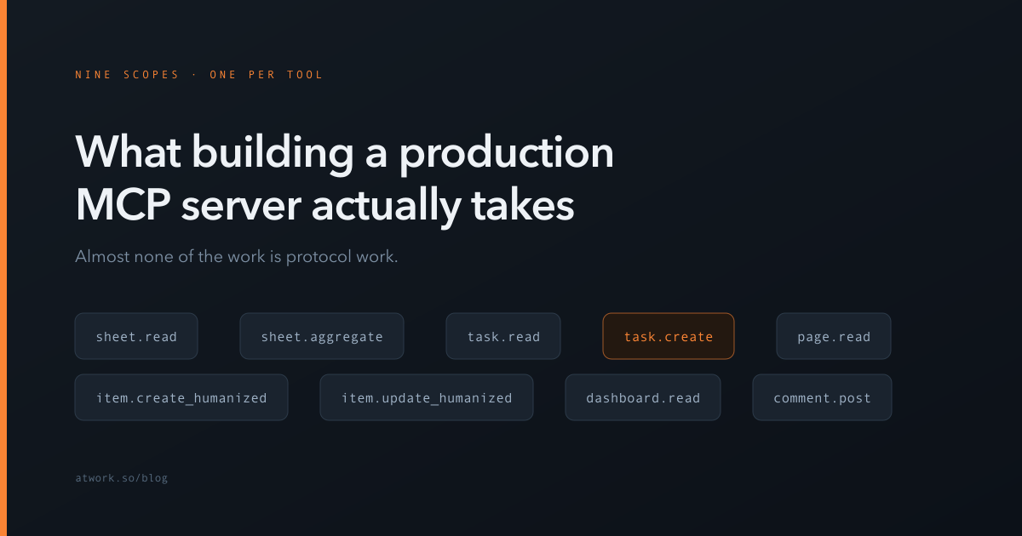1022x536 pixels.
Task: Click the orange accent bar on left edge
Action: (3, 268)
